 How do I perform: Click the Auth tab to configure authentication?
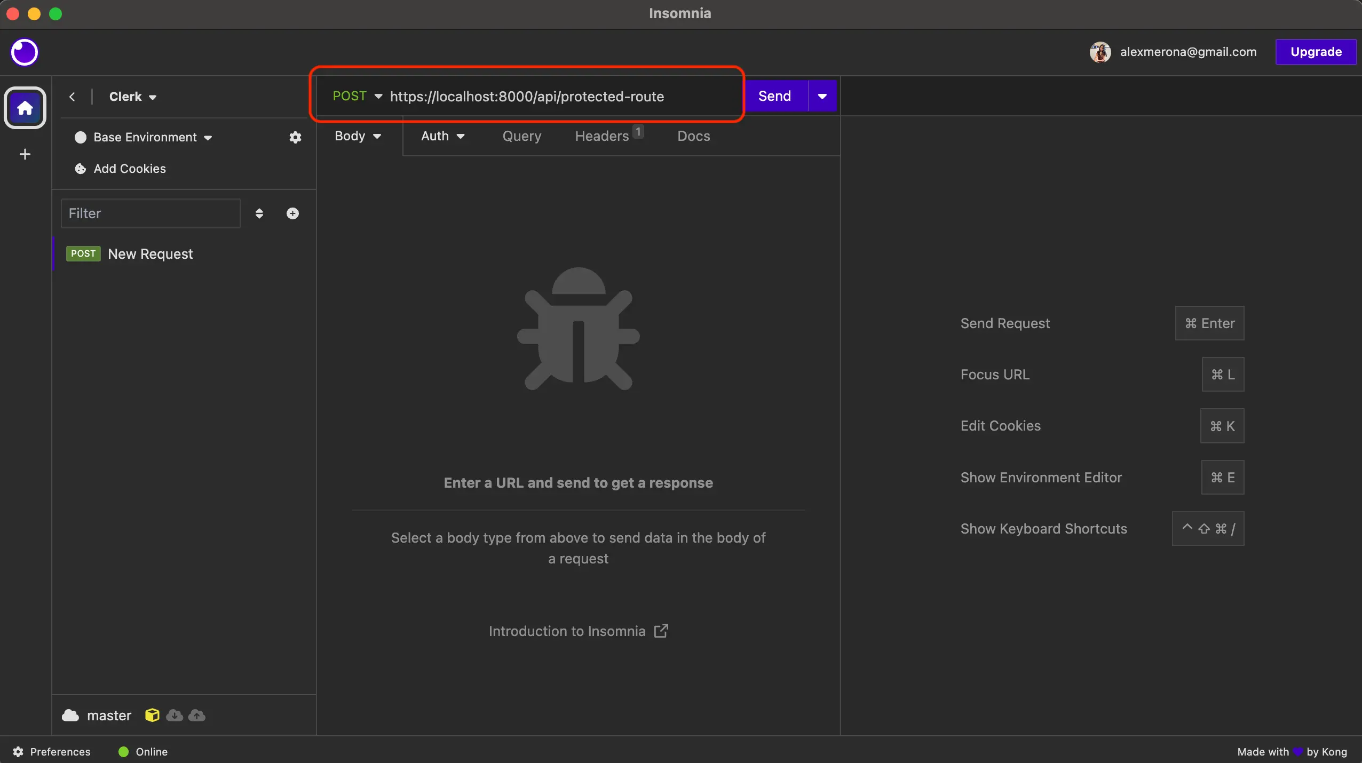point(441,136)
